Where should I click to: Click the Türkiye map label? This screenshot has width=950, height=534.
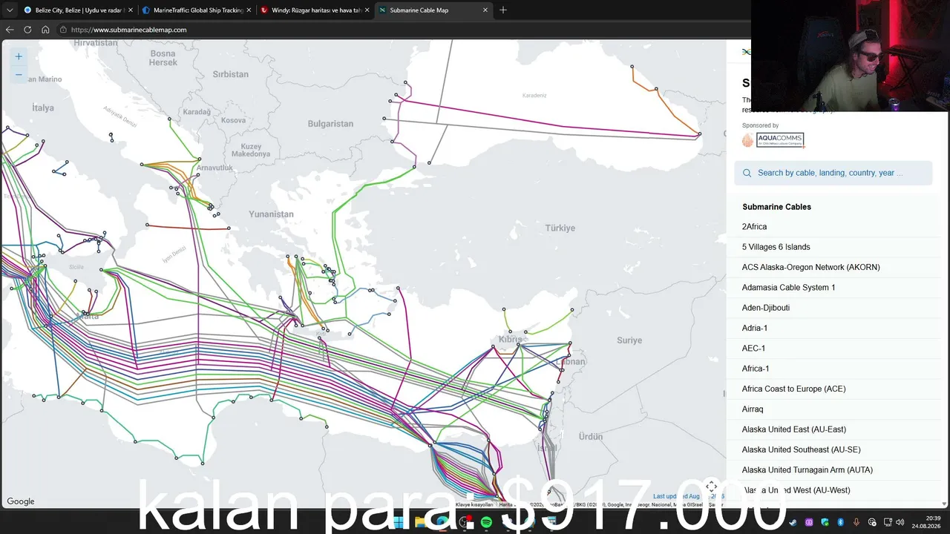(x=560, y=228)
